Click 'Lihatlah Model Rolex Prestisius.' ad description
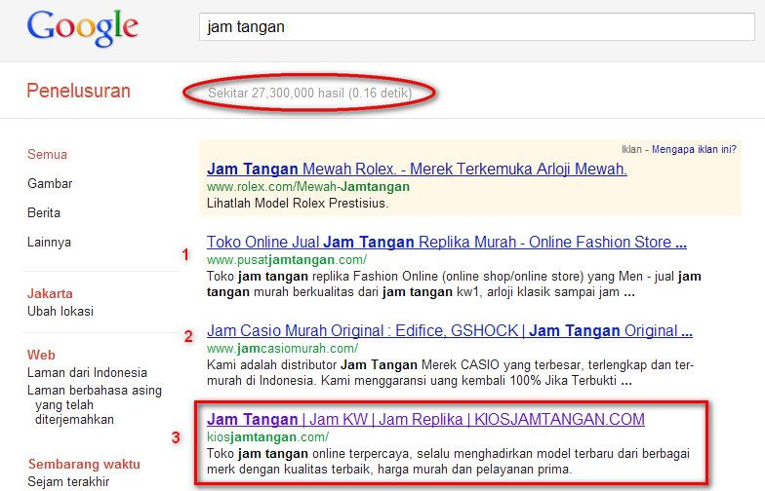The height and width of the screenshot is (491, 765). (x=298, y=203)
